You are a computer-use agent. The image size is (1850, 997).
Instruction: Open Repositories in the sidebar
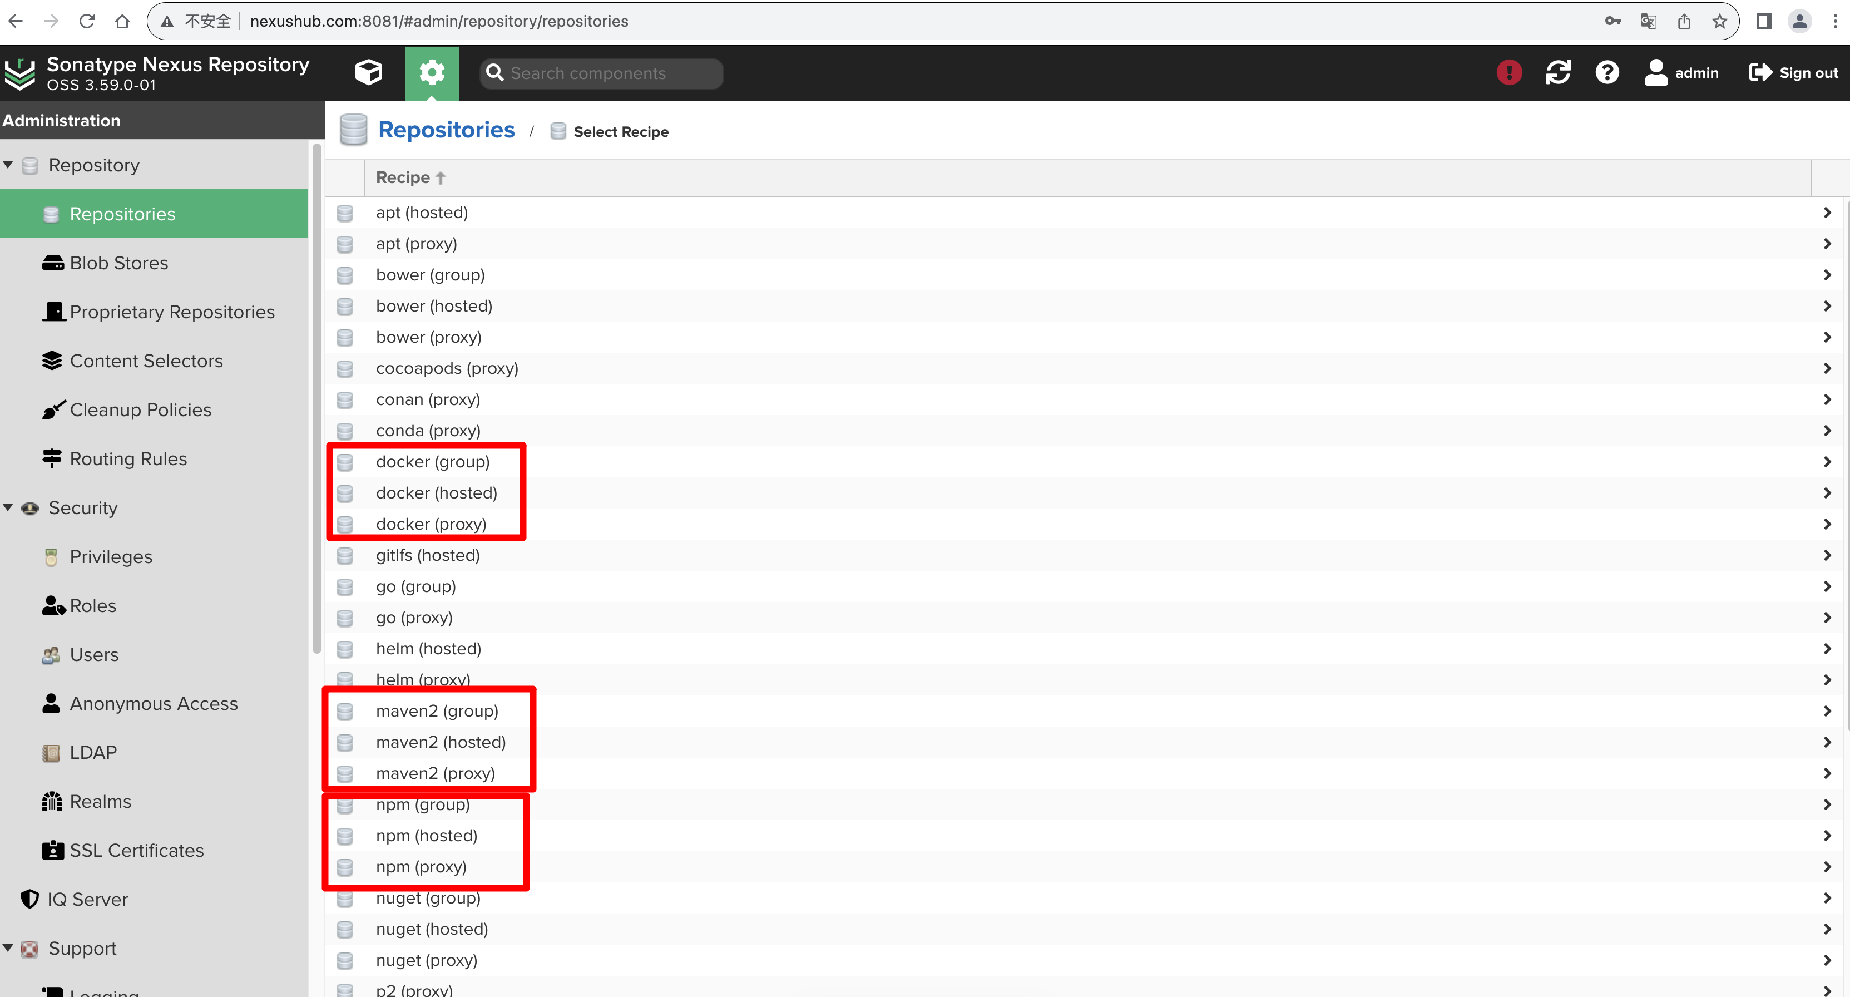coord(155,214)
